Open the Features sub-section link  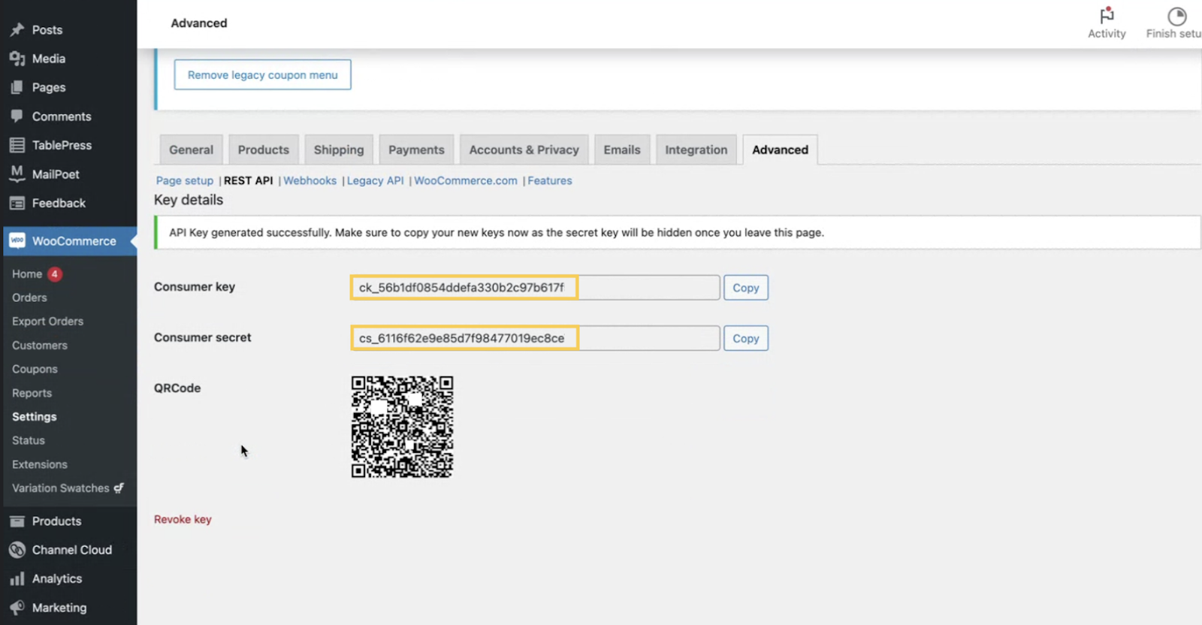[x=550, y=180]
